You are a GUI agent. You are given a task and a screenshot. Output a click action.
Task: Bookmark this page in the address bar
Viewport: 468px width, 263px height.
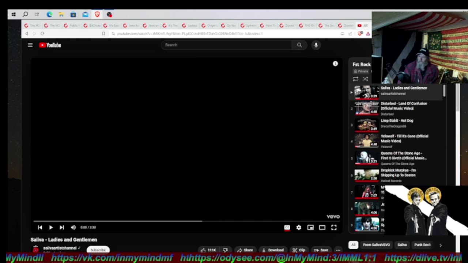103,34
